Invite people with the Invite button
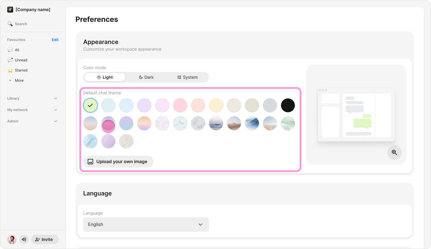Viewport: 431px width, 249px height. pos(45,239)
